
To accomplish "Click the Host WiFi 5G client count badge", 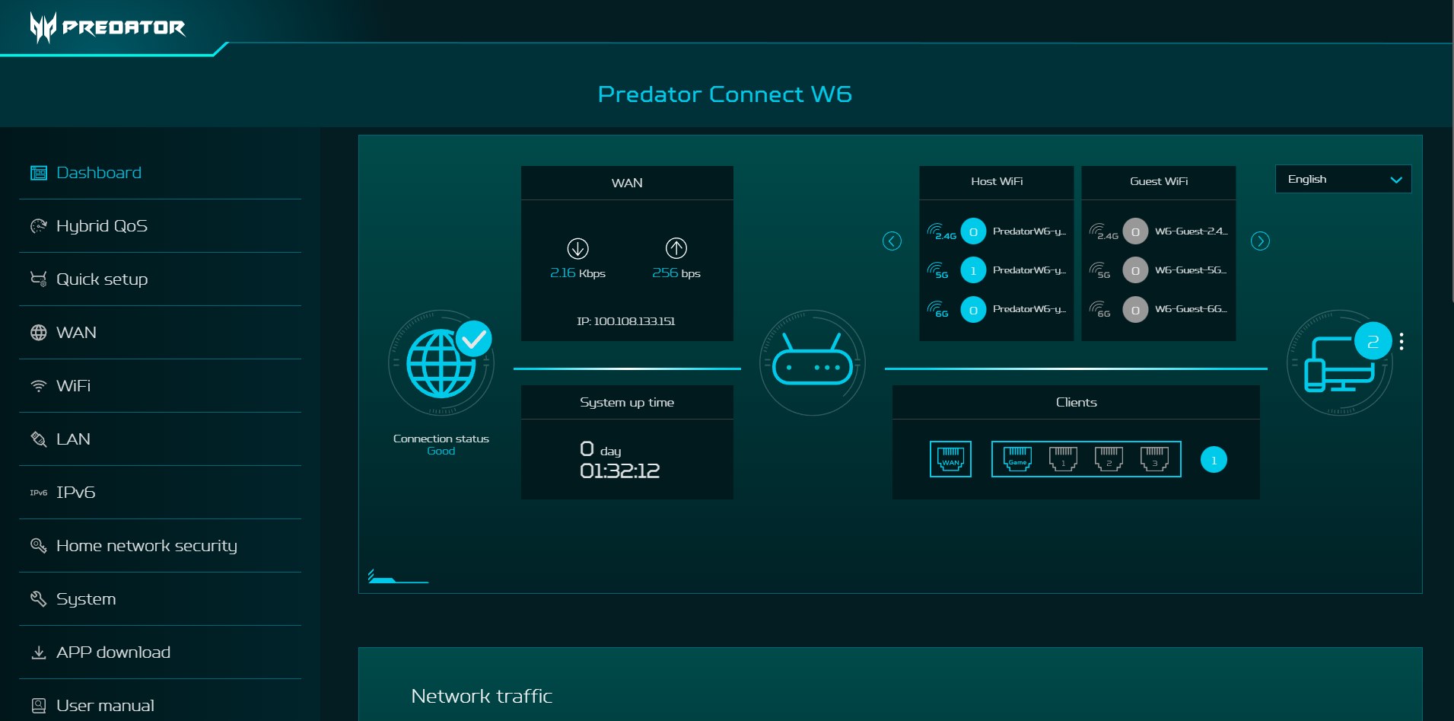I will click(x=973, y=270).
